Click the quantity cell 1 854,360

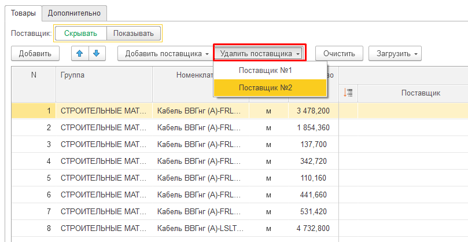coord(313,127)
